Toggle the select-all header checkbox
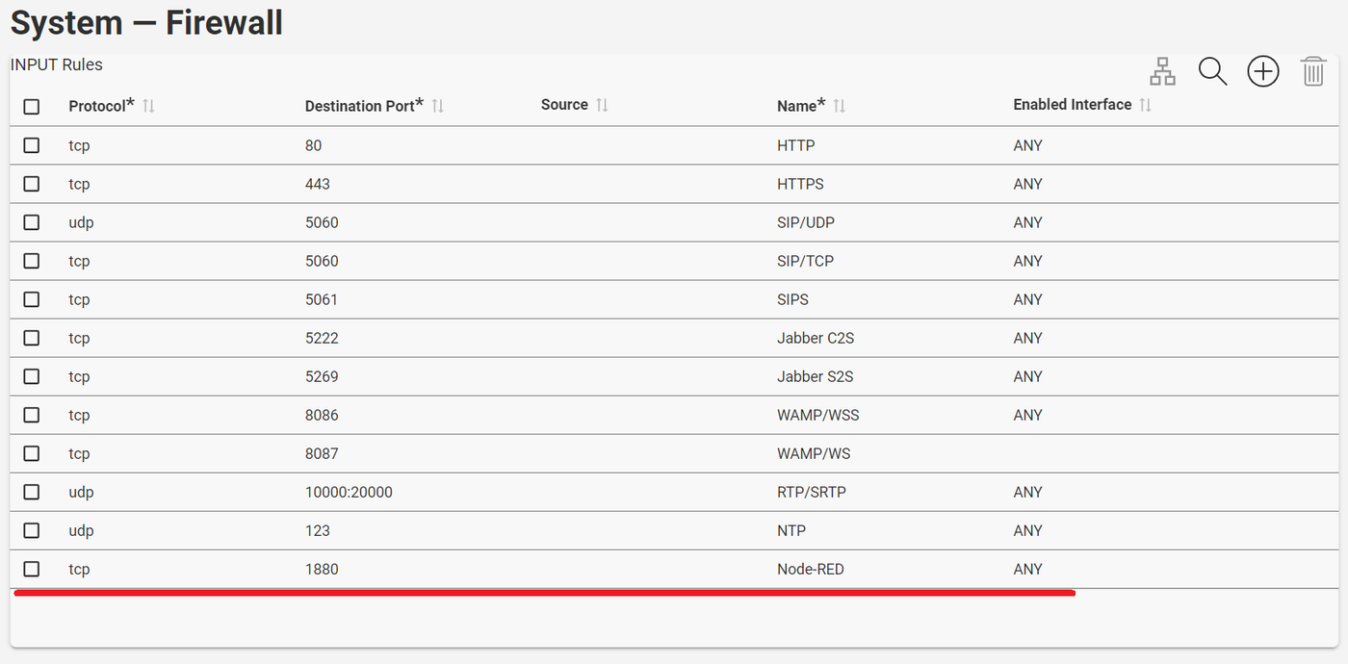1348x664 pixels. pos(32,107)
